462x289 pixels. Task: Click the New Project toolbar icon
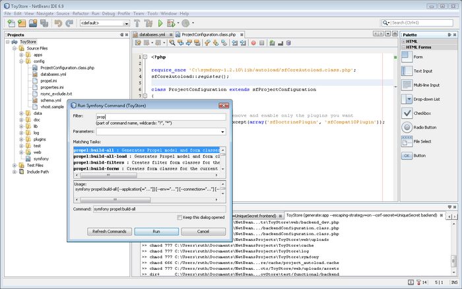click(21, 23)
